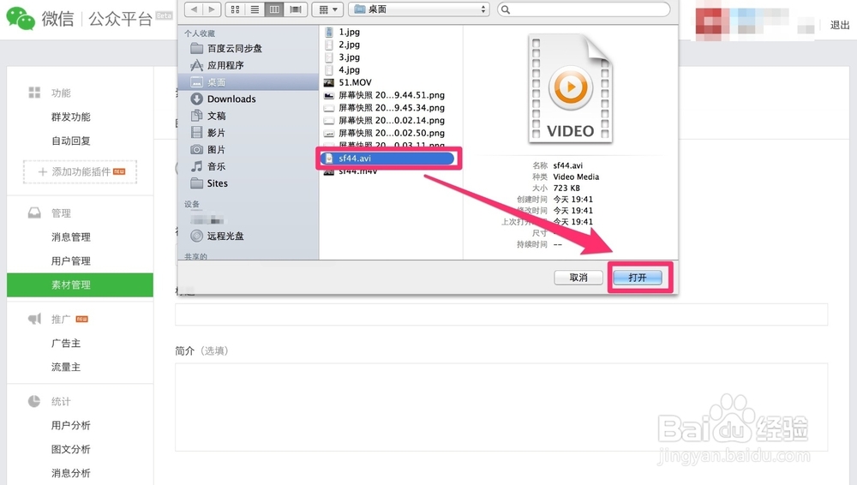Image resolution: width=857 pixels, height=485 pixels.
Task: Open the item arrangement dropdown
Action: tap(328, 9)
